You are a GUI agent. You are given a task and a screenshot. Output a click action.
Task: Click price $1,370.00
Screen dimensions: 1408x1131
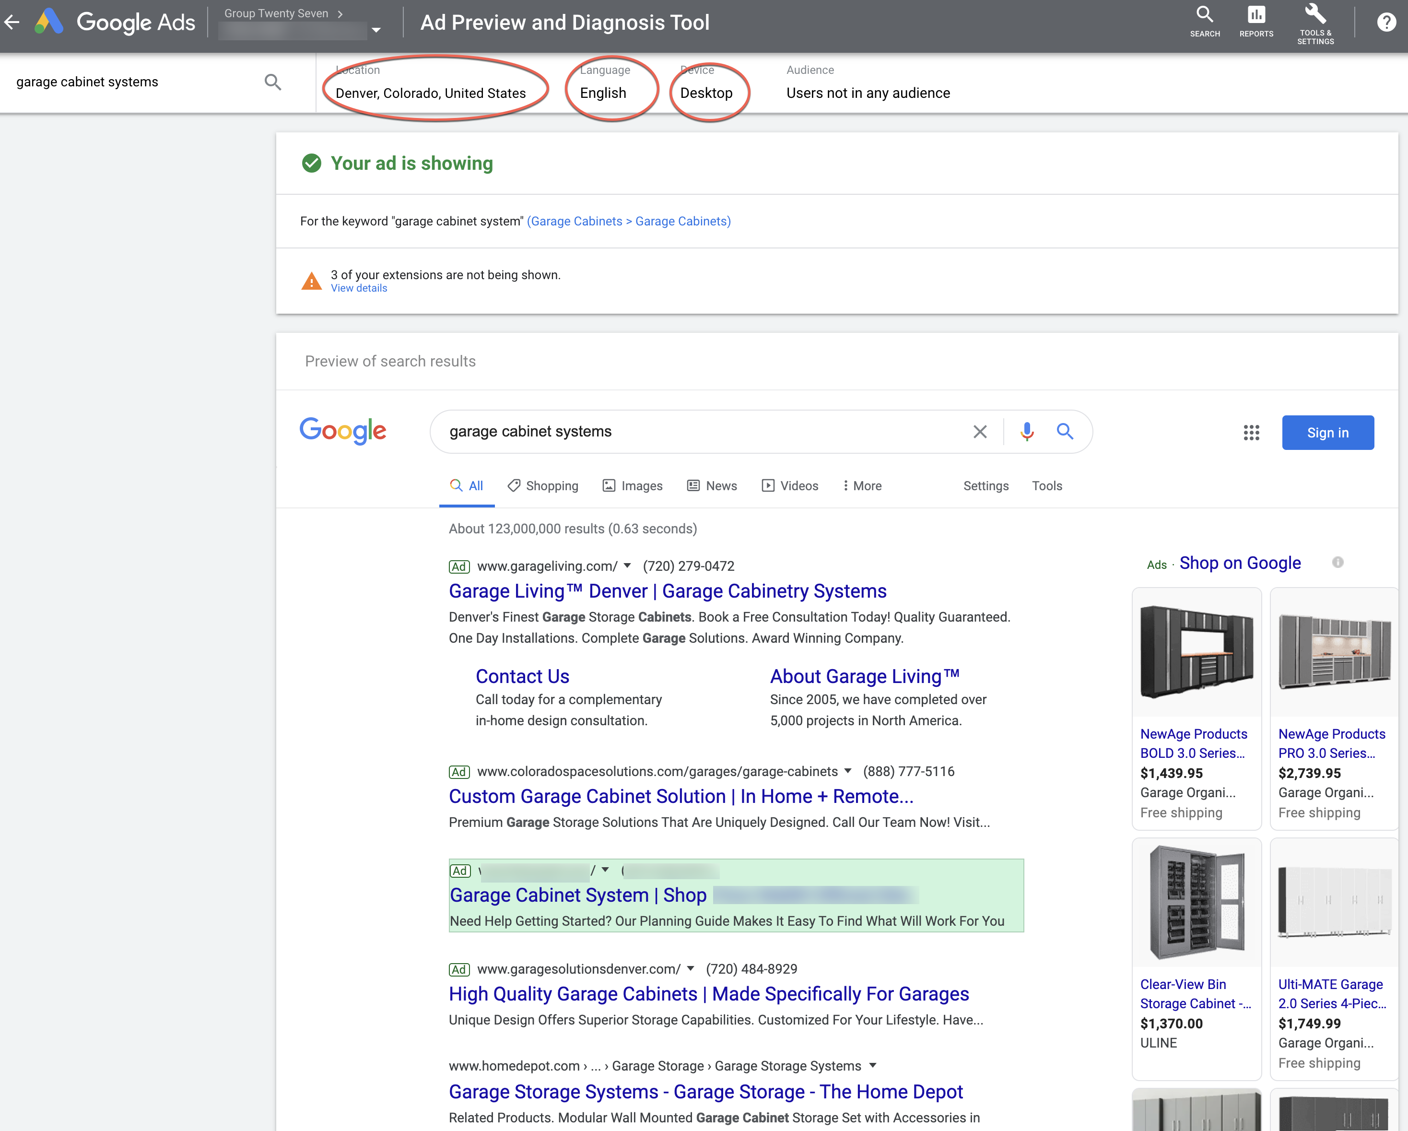click(x=1171, y=1023)
